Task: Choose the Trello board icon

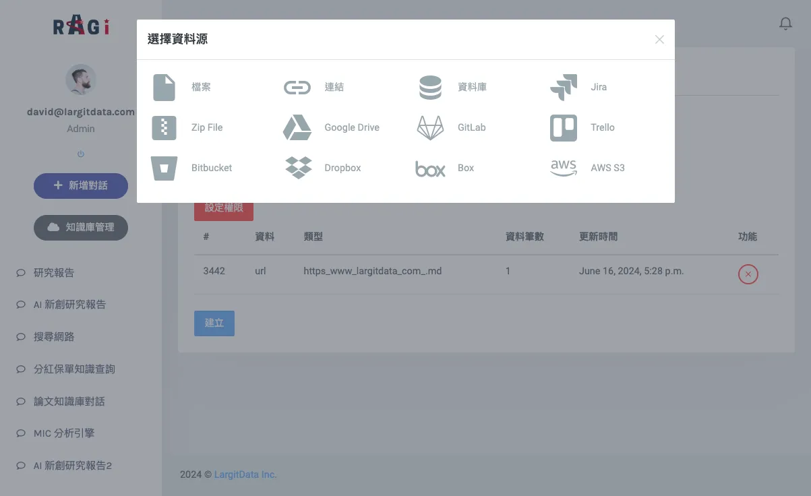Action: (x=564, y=127)
